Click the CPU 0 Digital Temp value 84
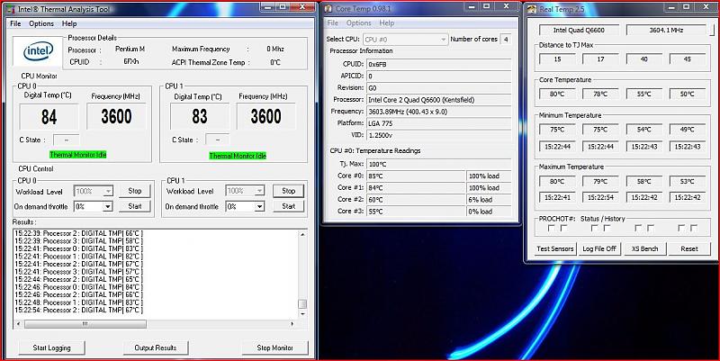 pos(49,117)
